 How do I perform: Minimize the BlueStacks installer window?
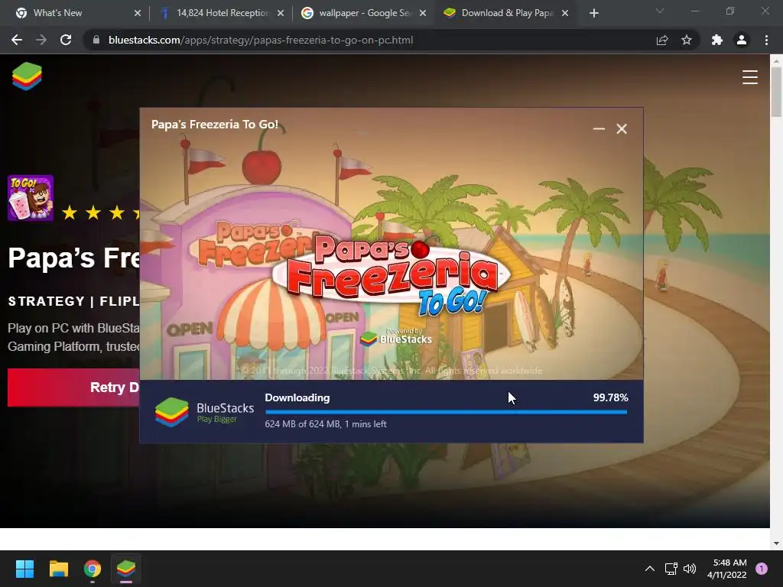pyautogui.click(x=599, y=128)
